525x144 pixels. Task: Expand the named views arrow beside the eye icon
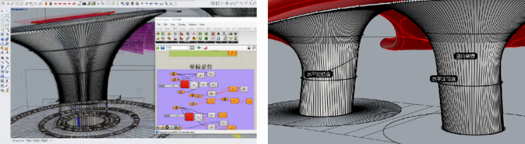point(202,48)
